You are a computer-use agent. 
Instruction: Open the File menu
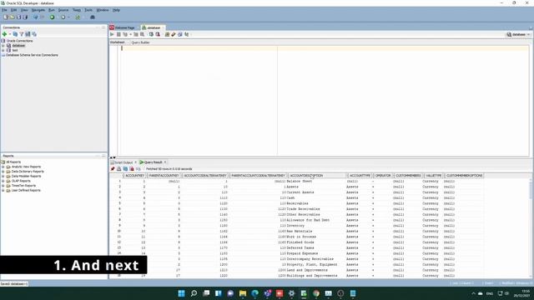click(4, 10)
